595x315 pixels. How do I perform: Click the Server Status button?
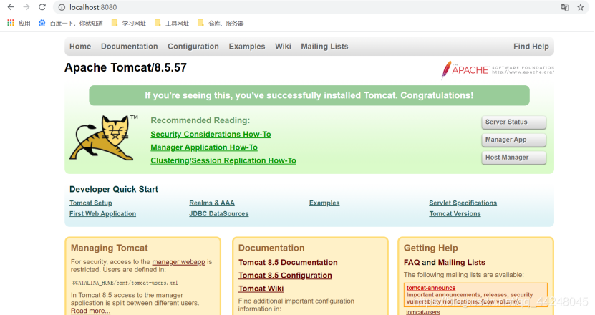coord(514,122)
